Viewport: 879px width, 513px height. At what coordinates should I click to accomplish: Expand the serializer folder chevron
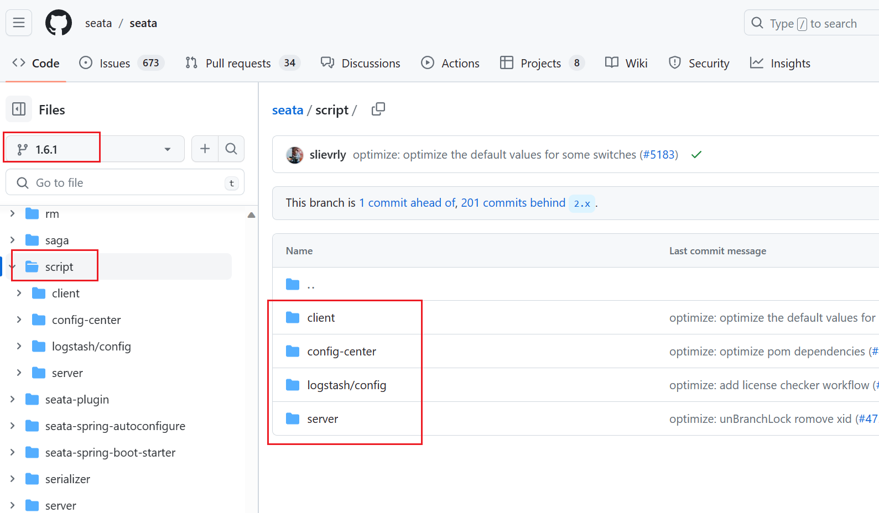[12, 479]
